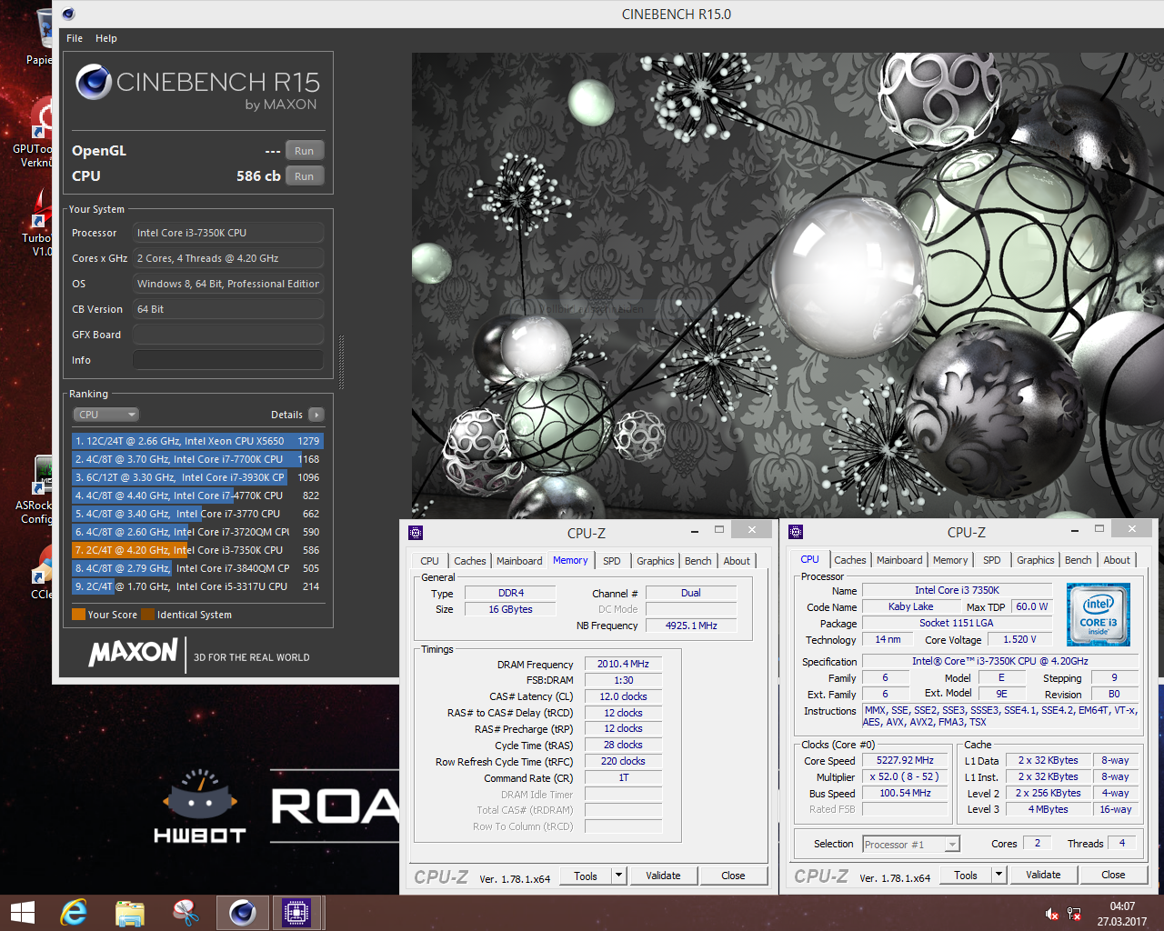Expand ranking Details arrow
This screenshot has width=1164, height=931.
tap(316, 415)
